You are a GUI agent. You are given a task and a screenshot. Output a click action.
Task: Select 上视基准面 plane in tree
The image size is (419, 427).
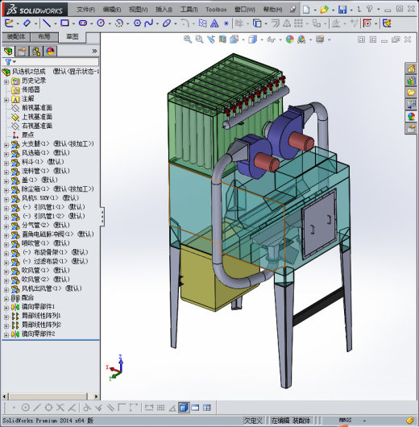[x=37, y=117]
